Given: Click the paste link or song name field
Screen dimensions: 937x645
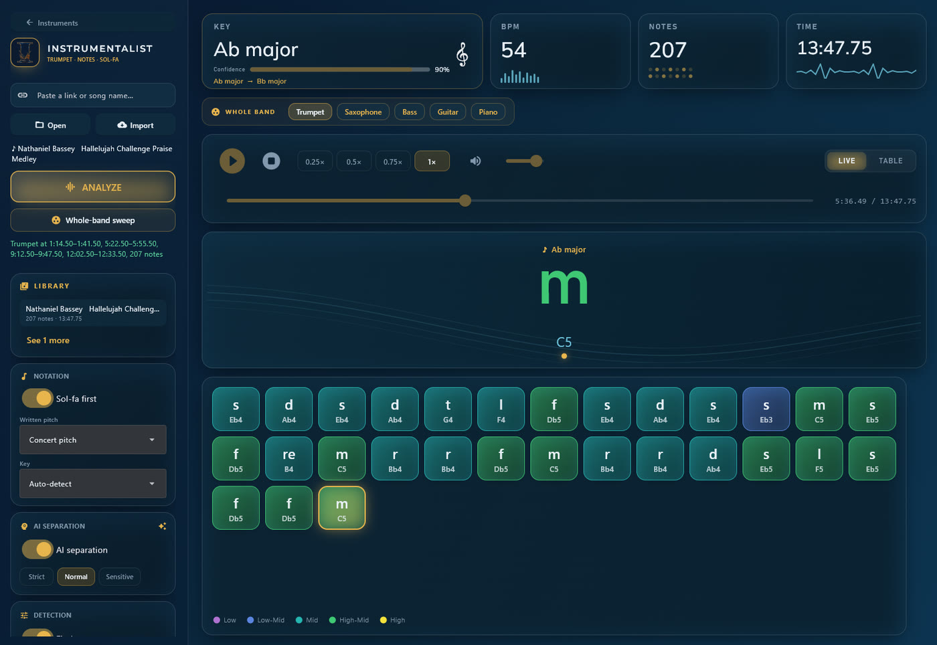Looking at the screenshot, I should pyautogui.click(x=93, y=96).
